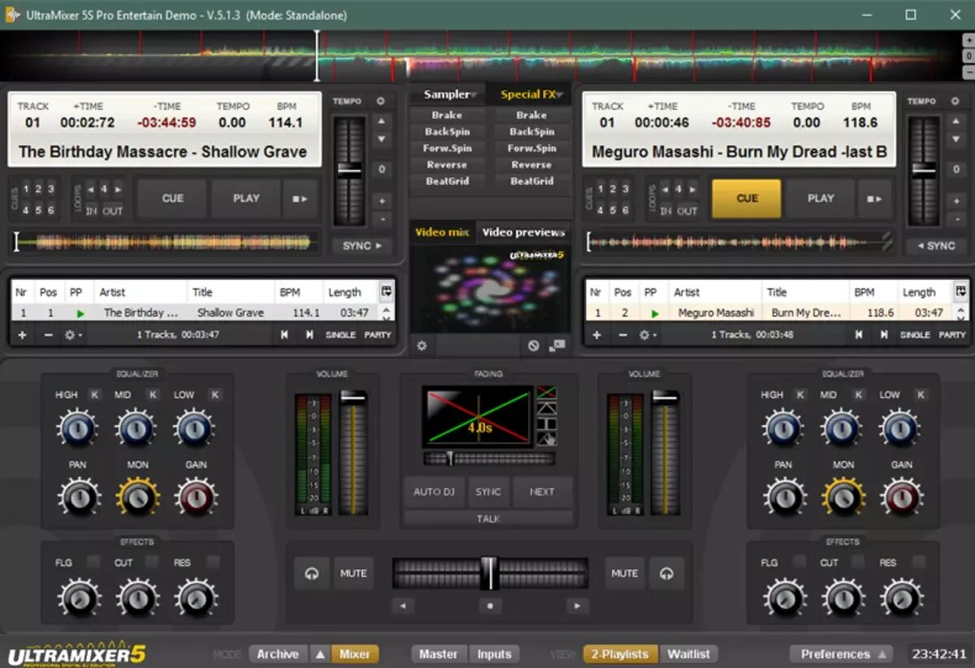Viewport: 975px width, 668px height.
Task: Select the linear crossing fade curve icon
Action: point(547,394)
